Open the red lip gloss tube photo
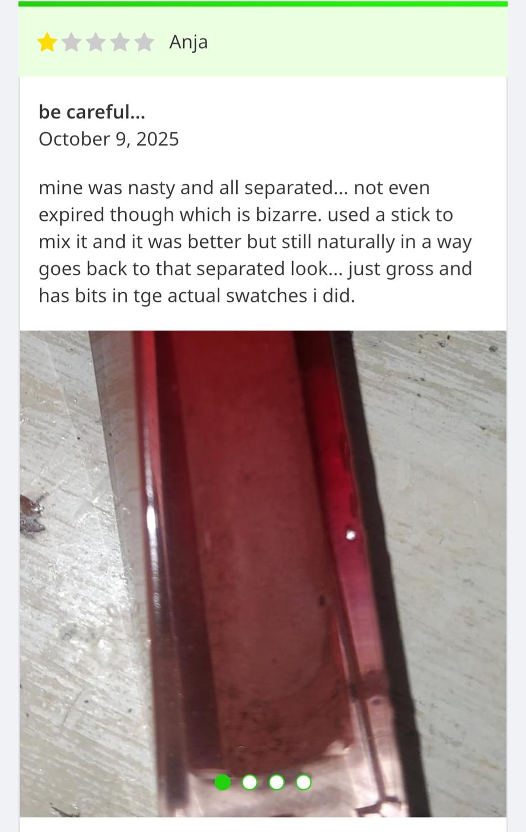526x832 pixels. tap(263, 573)
